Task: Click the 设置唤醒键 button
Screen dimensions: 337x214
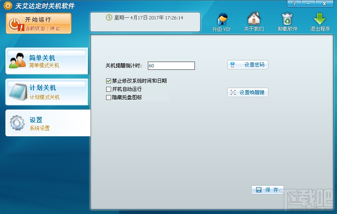Action: (248, 93)
